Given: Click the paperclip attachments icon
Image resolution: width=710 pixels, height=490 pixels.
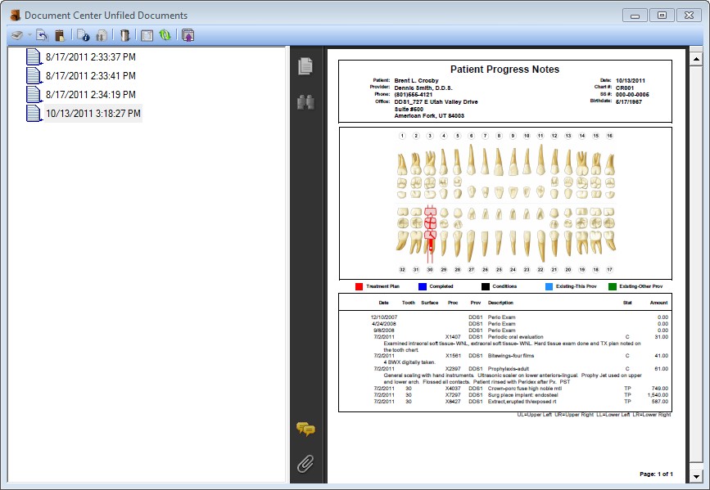Looking at the screenshot, I should tap(305, 463).
